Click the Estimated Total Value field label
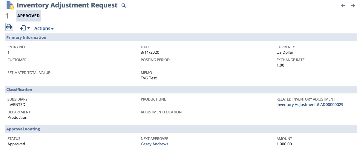Screen dimensions: 357x151 coord(29,73)
